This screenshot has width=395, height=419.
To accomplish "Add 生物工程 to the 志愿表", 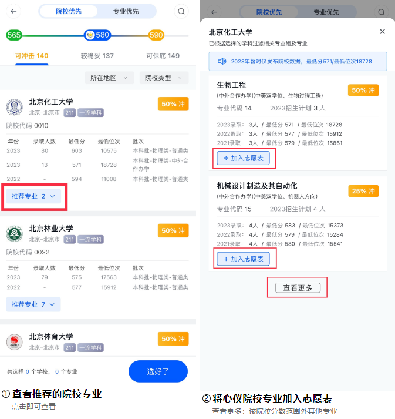I will tap(243, 158).
